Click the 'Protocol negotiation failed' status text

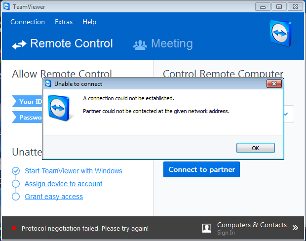click(85, 228)
